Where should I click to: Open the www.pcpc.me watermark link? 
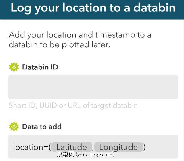[95, 154]
